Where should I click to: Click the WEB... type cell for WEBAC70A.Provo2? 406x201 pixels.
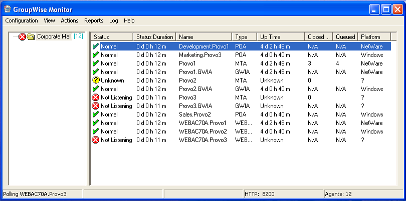click(x=244, y=131)
